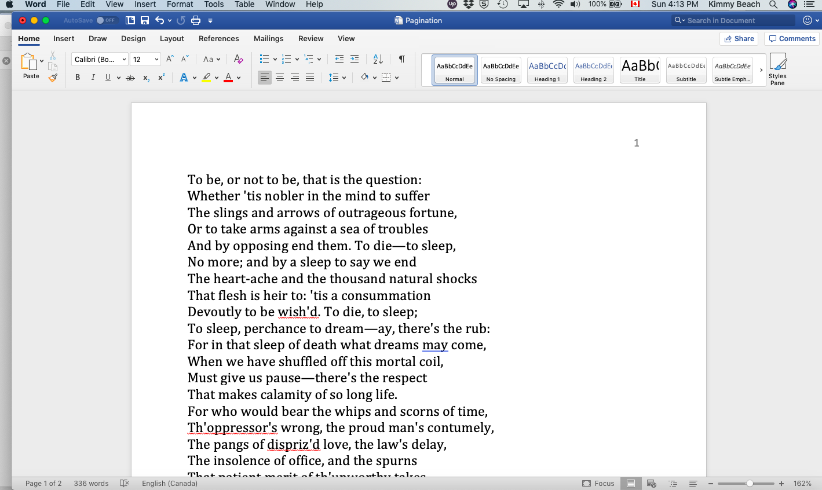Click the Paste clipboard icon

[x=29, y=61]
